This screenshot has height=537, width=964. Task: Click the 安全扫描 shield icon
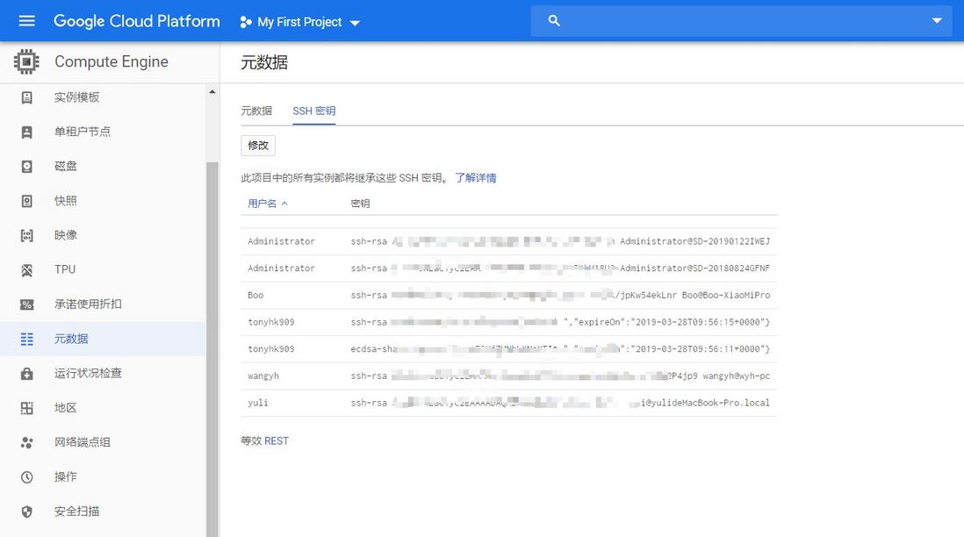pos(27,512)
